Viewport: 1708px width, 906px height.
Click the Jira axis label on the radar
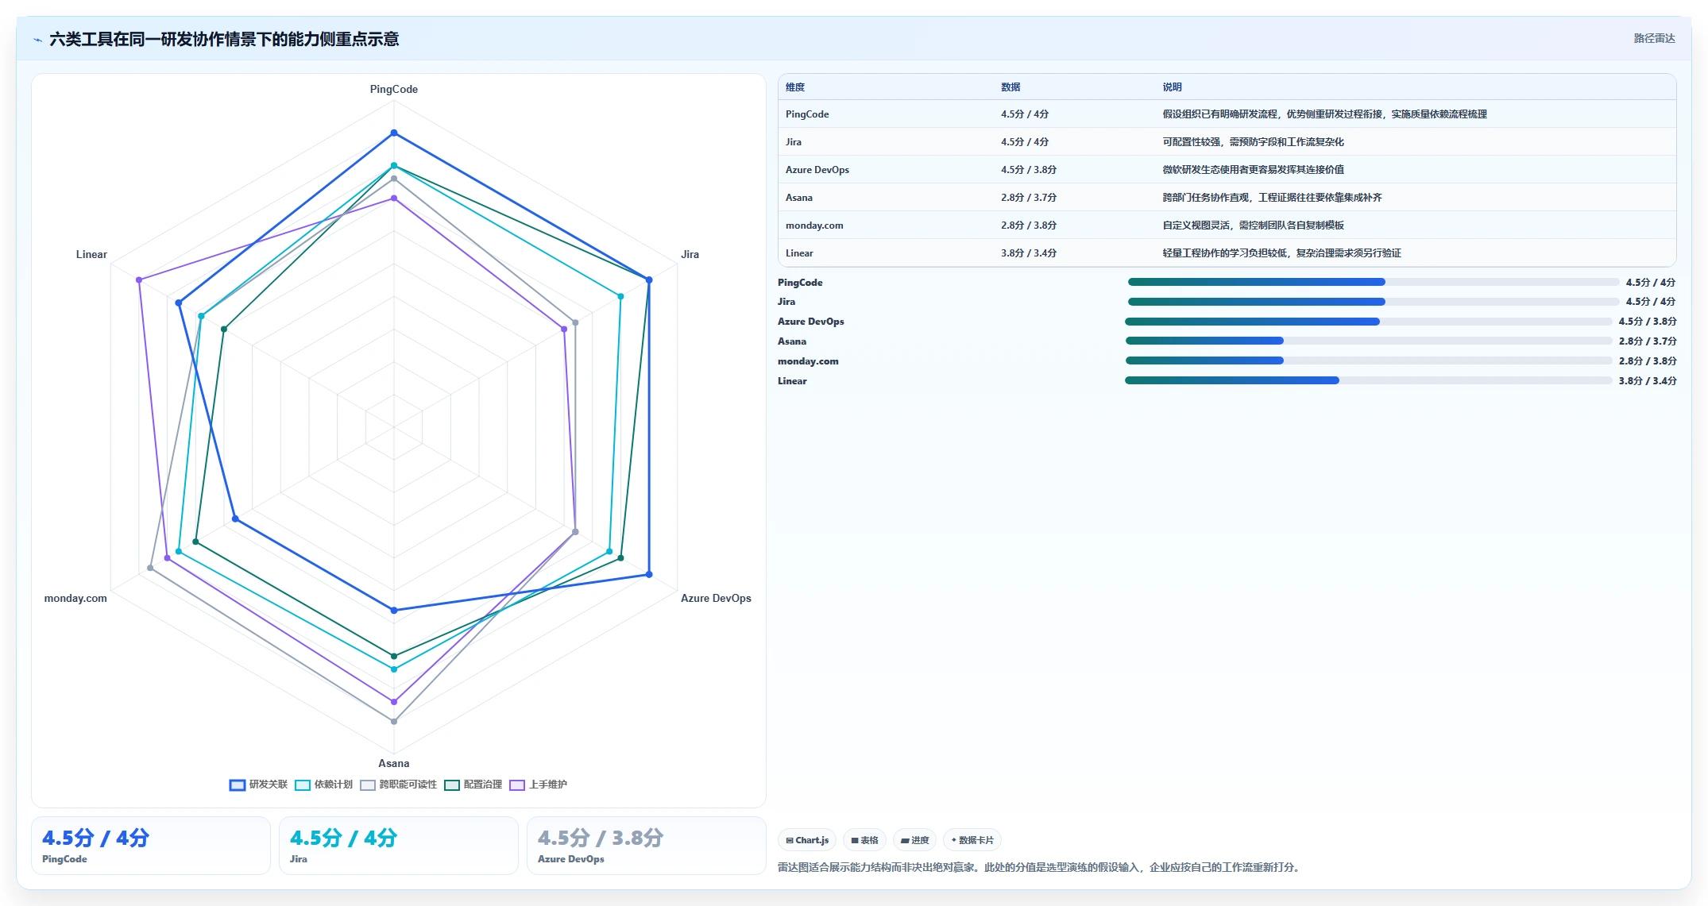pyautogui.click(x=690, y=255)
